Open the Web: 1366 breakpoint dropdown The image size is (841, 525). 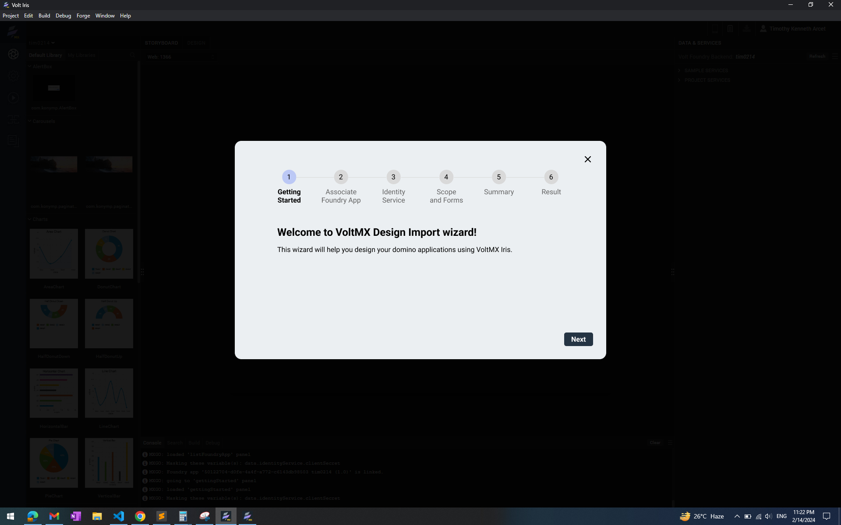click(x=180, y=57)
